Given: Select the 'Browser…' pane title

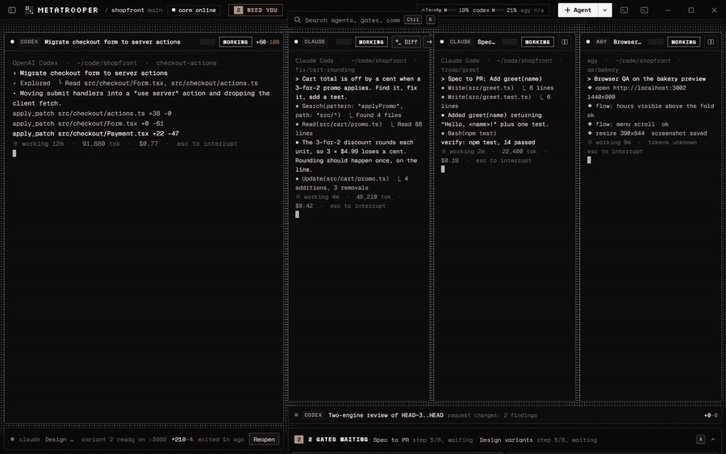Looking at the screenshot, I should pyautogui.click(x=627, y=42).
